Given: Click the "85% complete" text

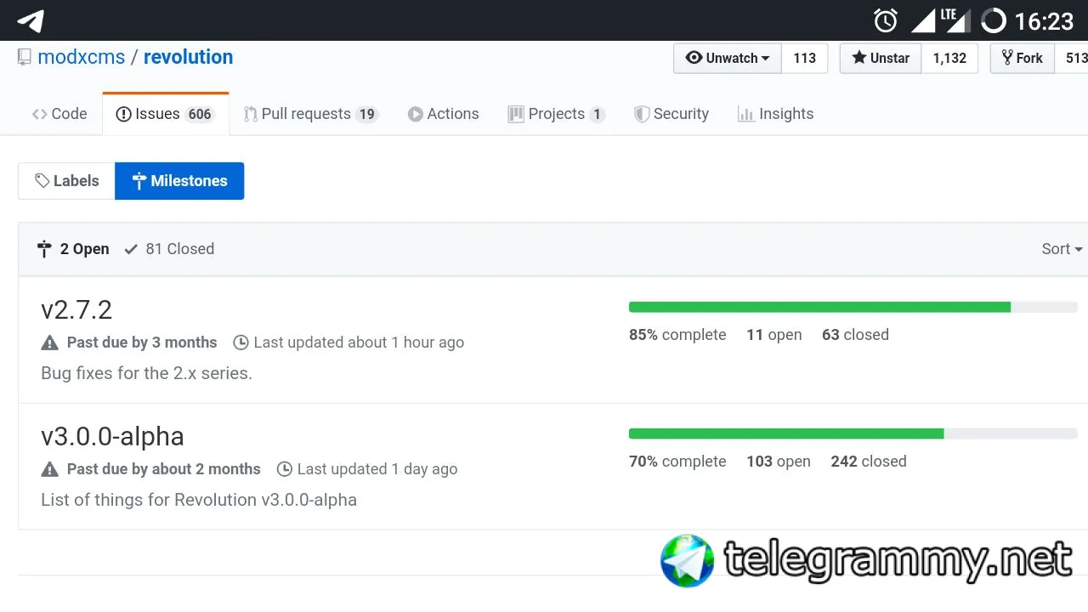Looking at the screenshot, I should click(677, 335).
